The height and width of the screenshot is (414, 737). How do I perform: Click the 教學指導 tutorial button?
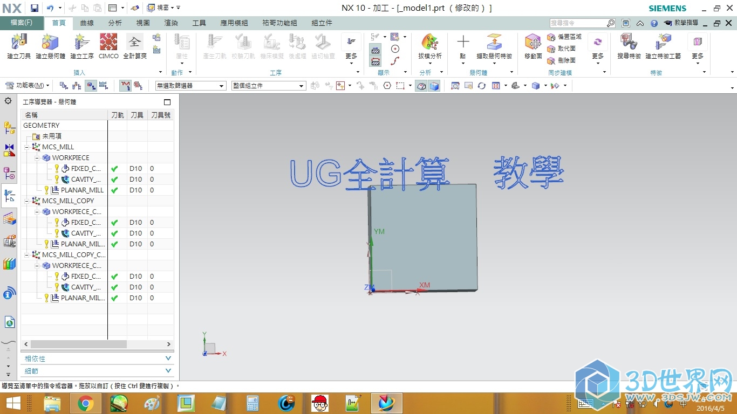(x=681, y=23)
